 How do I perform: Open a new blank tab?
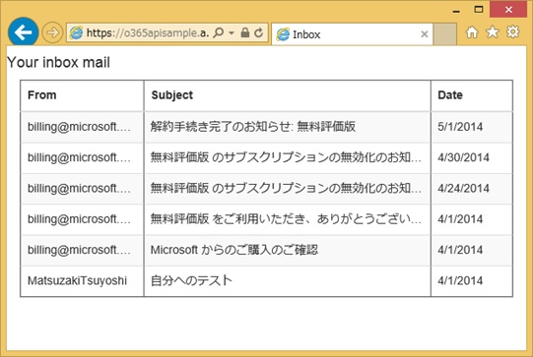point(445,34)
